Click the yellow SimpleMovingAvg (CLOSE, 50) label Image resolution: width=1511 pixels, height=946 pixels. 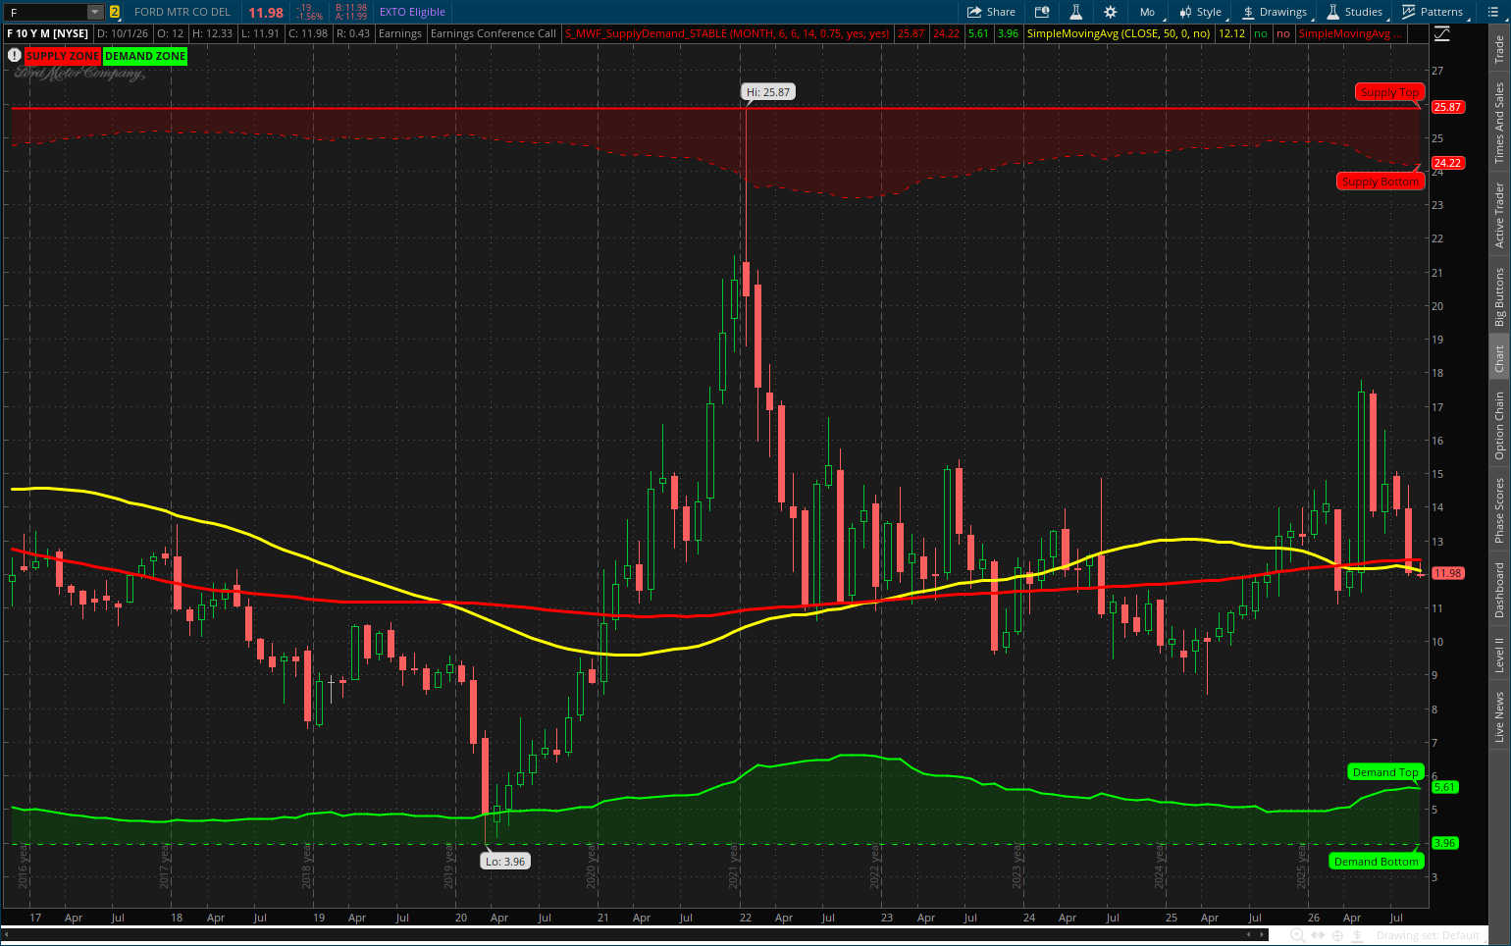point(1118,33)
